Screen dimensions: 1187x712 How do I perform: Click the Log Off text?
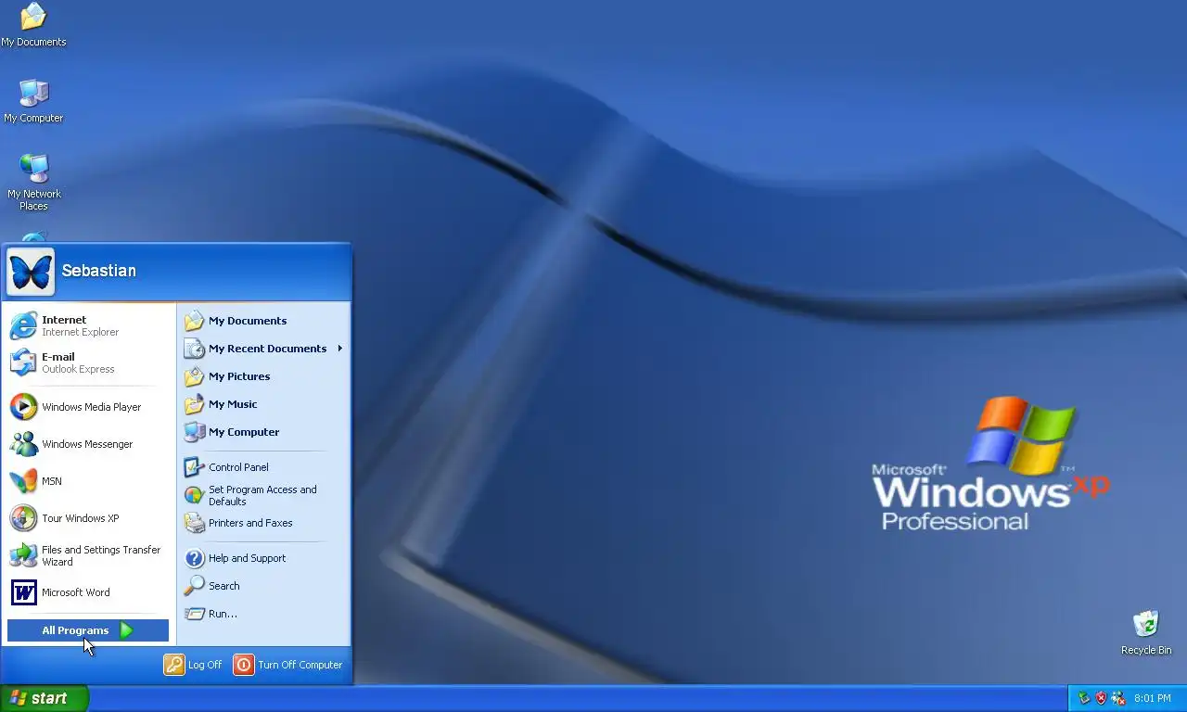tap(205, 665)
